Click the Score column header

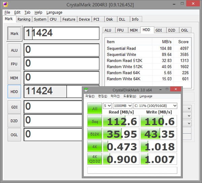pyautogui.click(x=182, y=42)
